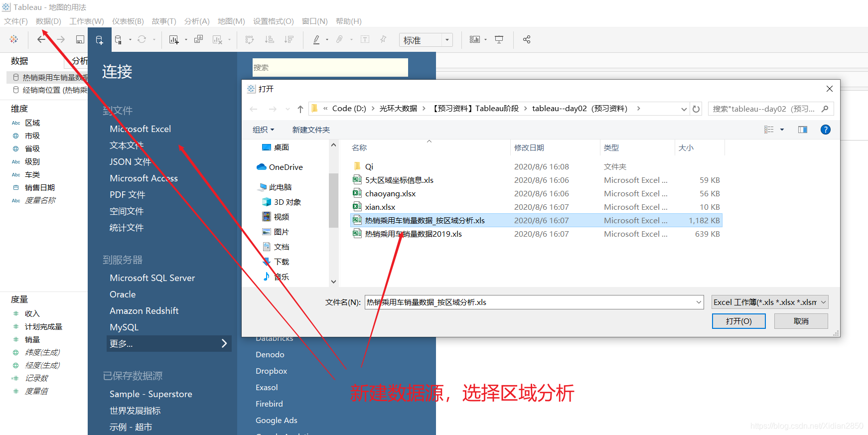Click 新建文件夹 in dialog toolbar
The image size is (868, 435).
(311, 130)
